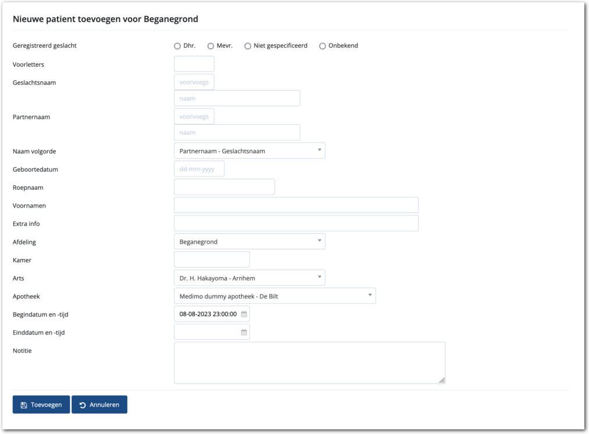Focus the Voorletters input field
Image resolution: width=589 pixels, height=434 pixels.
click(194, 64)
